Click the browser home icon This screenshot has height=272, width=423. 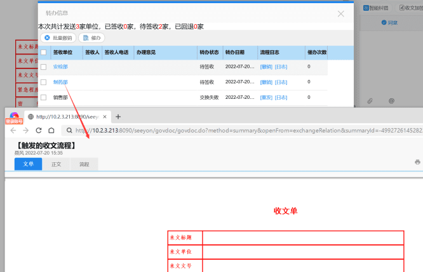tap(51, 131)
